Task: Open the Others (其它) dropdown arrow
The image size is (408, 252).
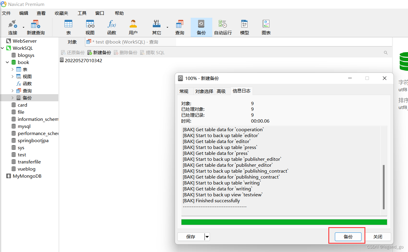Action: click(167, 27)
